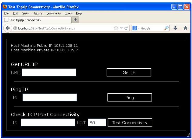Image resolution: width=192 pixels, height=139 pixels.
Task: Click the Ping IP heading
Action: pos(20,89)
